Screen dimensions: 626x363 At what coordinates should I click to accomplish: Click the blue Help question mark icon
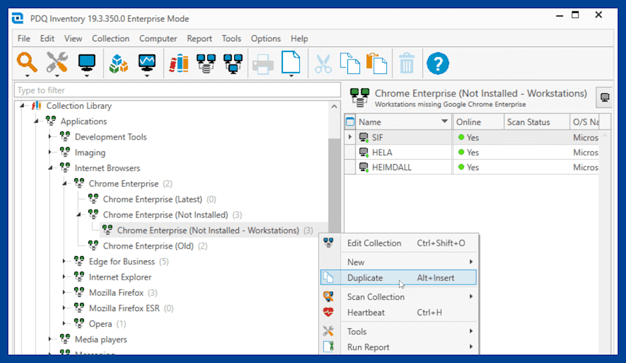437,63
